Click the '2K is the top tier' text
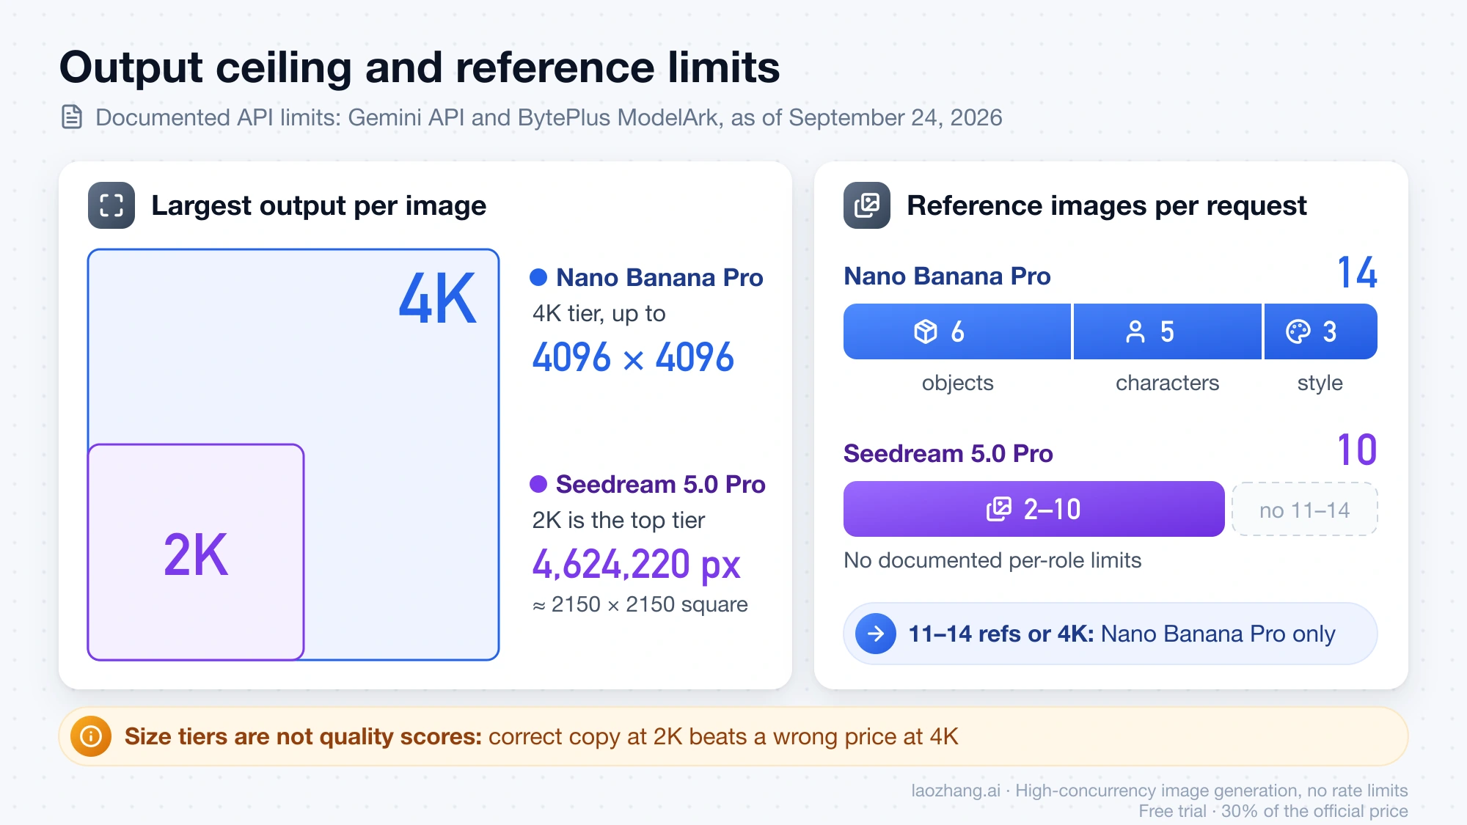This screenshot has height=825, width=1467. point(618,520)
